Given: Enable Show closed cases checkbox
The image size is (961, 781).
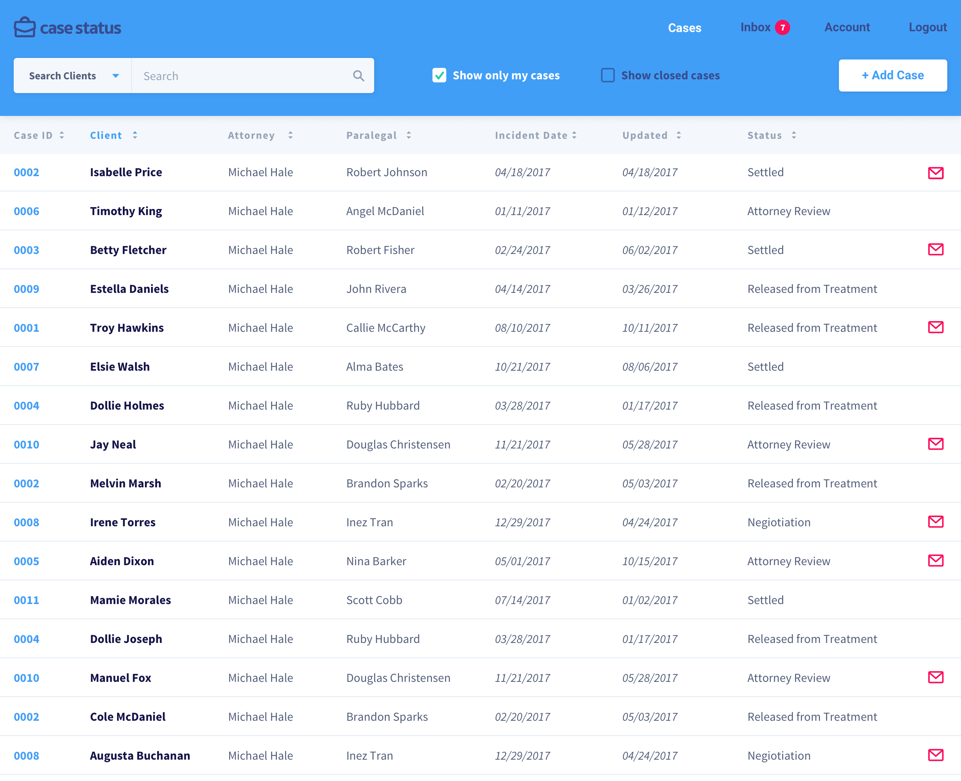Looking at the screenshot, I should pyautogui.click(x=607, y=75).
